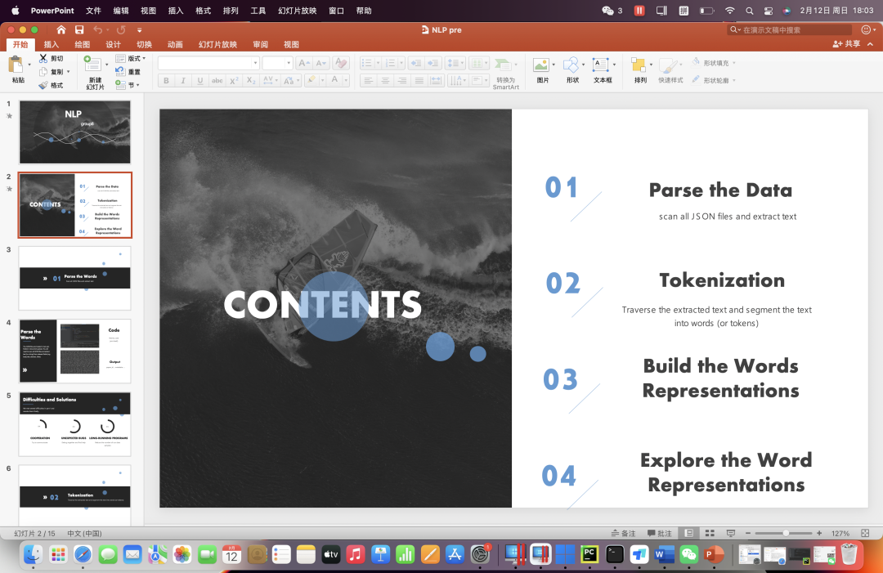Toggle bold formatting
Image resolution: width=883 pixels, height=573 pixels.
pos(166,80)
